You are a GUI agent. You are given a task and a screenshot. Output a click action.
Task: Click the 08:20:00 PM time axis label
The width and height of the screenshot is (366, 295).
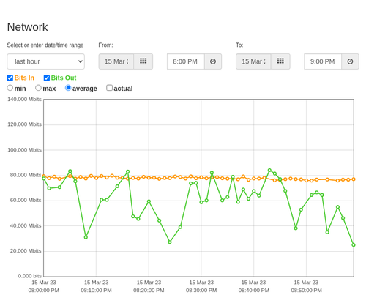pyautogui.click(x=149, y=291)
